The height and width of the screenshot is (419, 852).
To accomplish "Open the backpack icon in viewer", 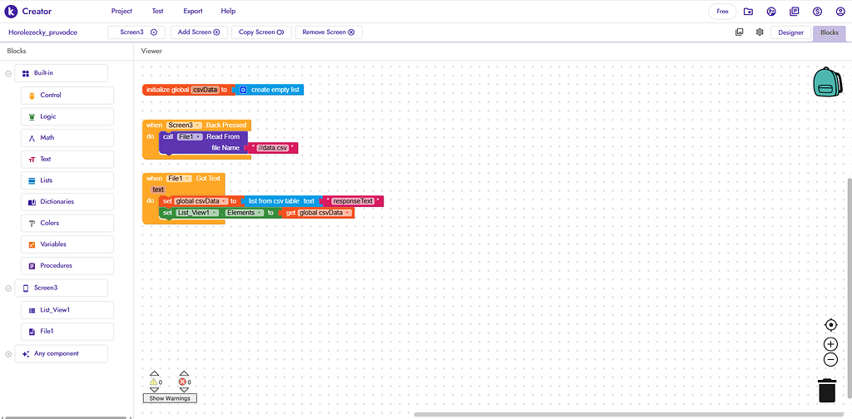I will click(827, 83).
